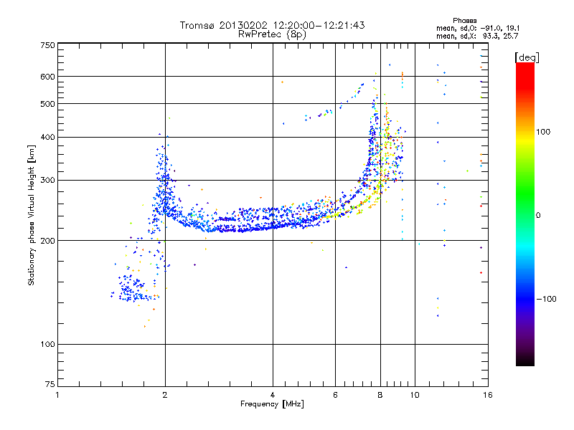Click the y-axis tick label '750'
This screenshot has height=430, width=574.
coord(47,45)
